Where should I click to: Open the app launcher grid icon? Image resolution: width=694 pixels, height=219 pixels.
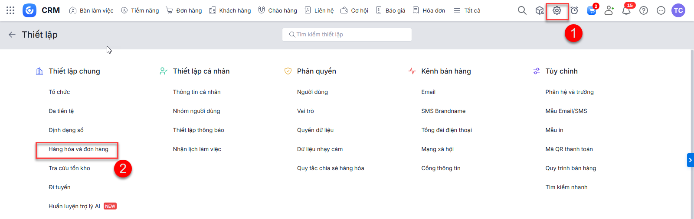[x=10, y=10]
